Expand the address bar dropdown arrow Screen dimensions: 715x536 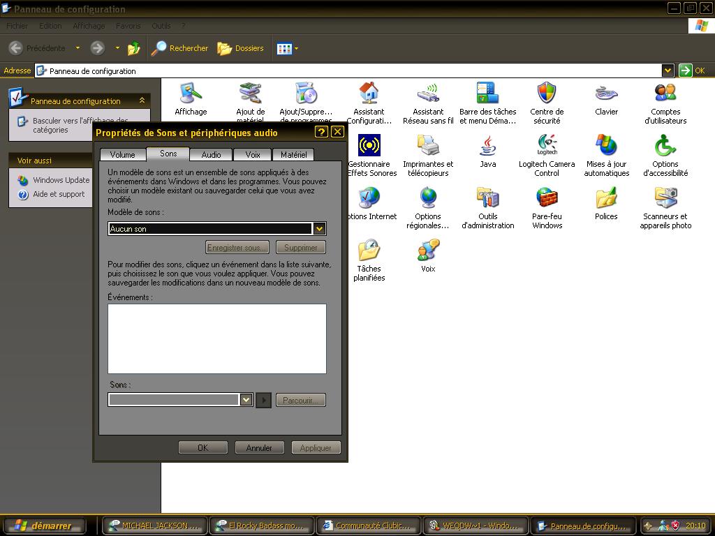(x=668, y=70)
